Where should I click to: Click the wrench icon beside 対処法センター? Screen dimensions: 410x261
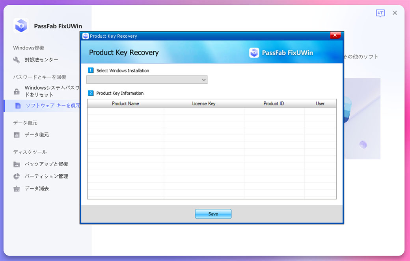pyautogui.click(x=17, y=60)
